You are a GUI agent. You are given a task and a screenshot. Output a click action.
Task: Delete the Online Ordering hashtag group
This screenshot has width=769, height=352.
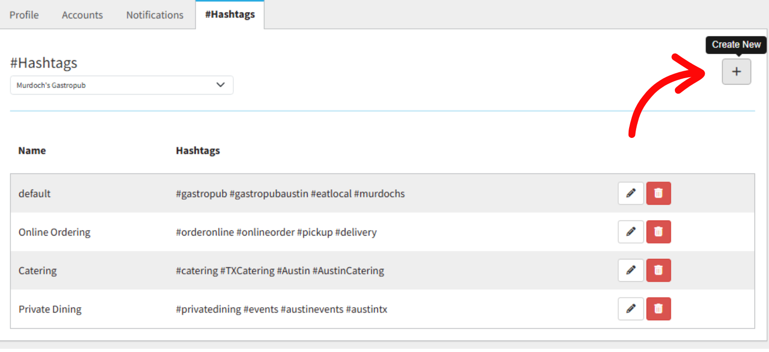(x=659, y=232)
